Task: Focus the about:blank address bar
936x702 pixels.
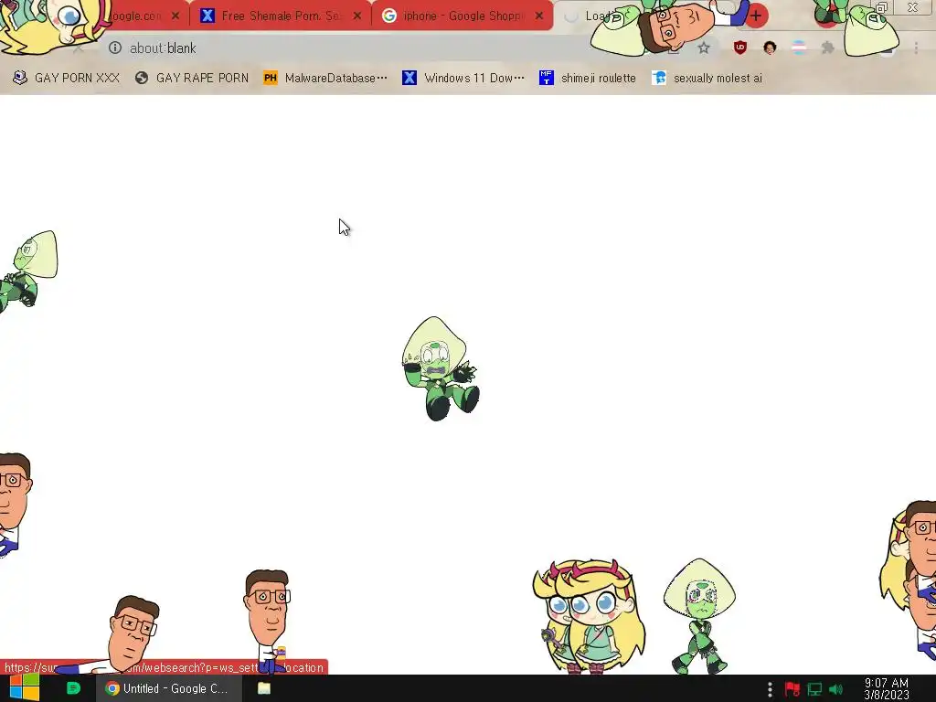Action: coord(382,48)
